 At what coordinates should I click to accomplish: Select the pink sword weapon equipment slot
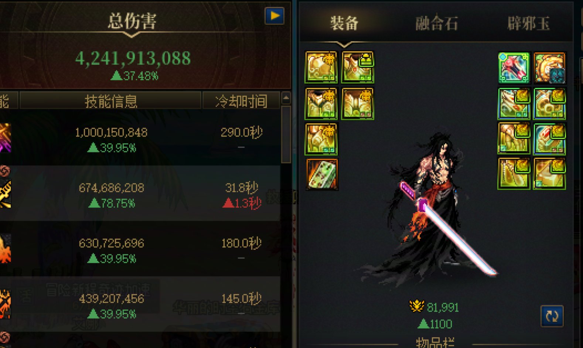(x=514, y=68)
